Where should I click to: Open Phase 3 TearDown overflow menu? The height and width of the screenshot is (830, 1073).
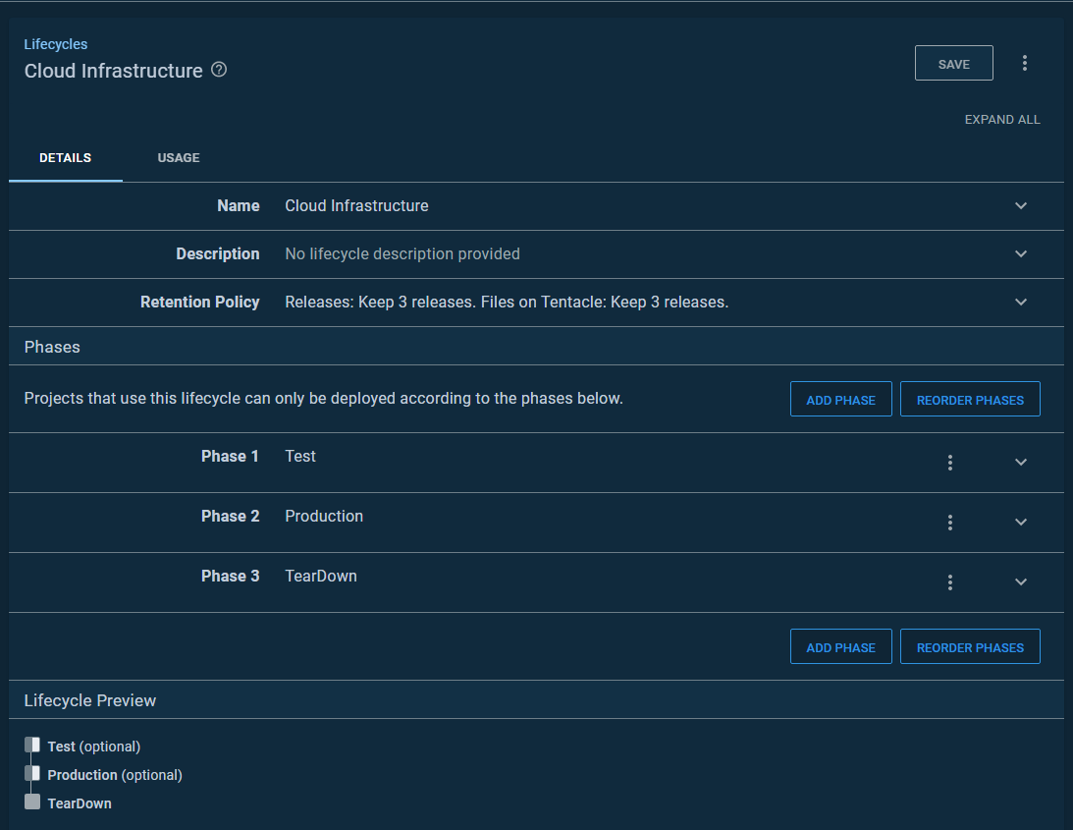pos(949,582)
